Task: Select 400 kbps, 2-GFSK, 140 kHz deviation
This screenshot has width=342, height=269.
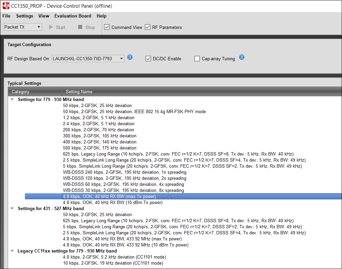Action: (100, 142)
